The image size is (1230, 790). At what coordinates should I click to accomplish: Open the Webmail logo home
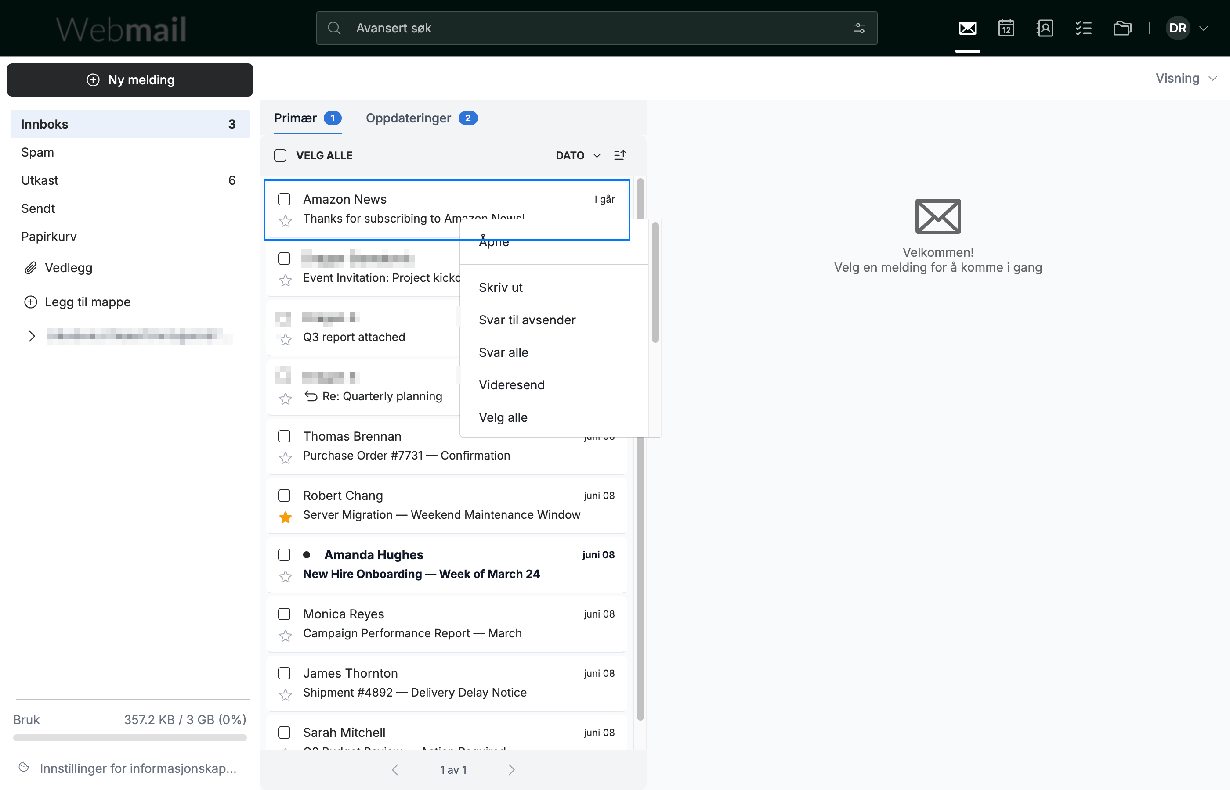point(121,29)
